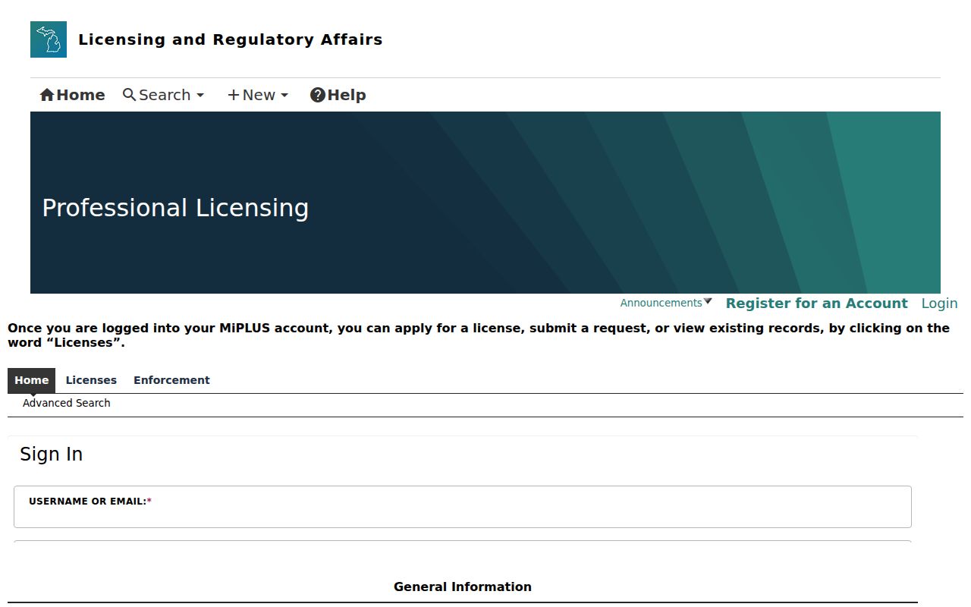Screen dimensions: 971x607
Task: Click the General Information heading
Action: pos(463,587)
